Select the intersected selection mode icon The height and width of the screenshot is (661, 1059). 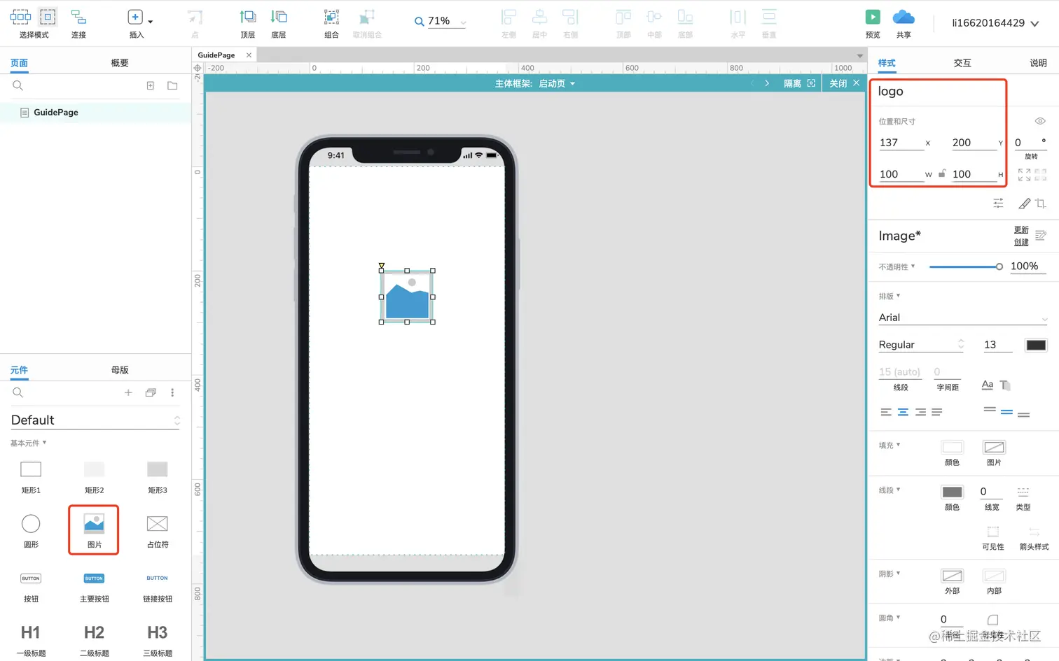pyautogui.click(x=20, y=17)
